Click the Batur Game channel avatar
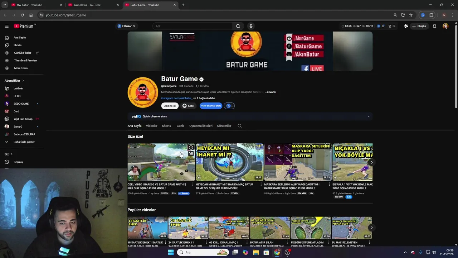 (x=143, y=92)
